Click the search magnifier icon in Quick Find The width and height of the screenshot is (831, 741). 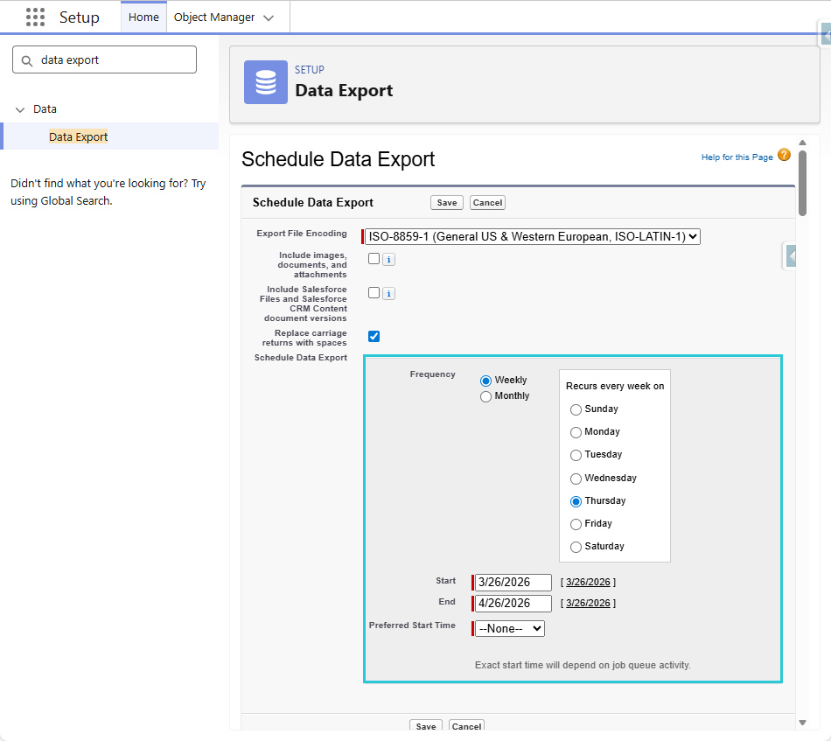(26, 60)
